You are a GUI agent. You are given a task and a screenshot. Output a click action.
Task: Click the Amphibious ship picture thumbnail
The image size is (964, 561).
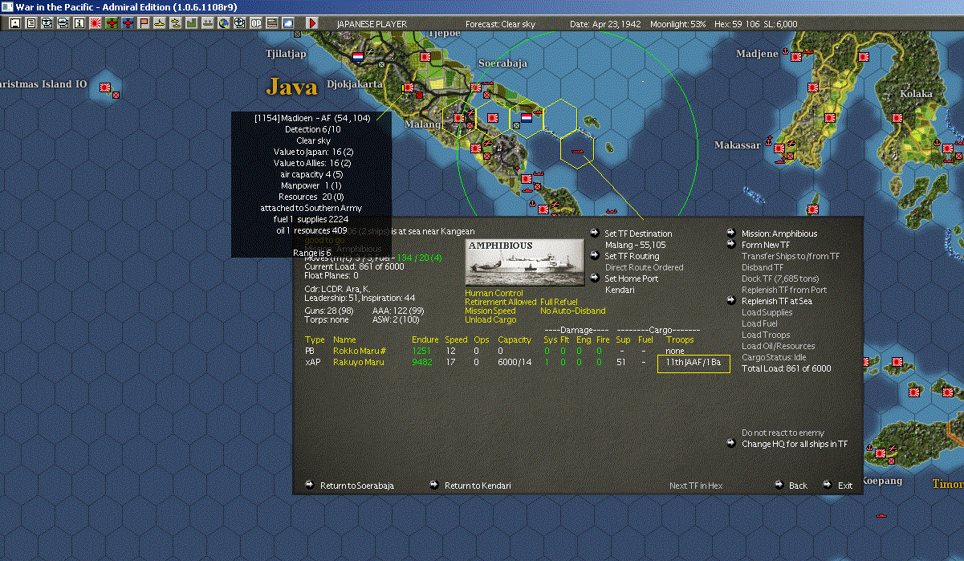pos(526,262)
